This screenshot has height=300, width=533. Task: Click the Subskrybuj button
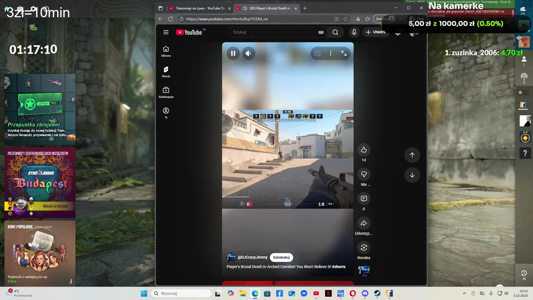point(281,257)
